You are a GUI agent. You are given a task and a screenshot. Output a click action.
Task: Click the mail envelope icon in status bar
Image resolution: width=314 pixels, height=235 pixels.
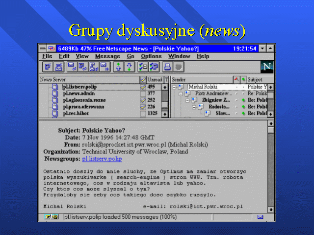click(x=260, y=217)
